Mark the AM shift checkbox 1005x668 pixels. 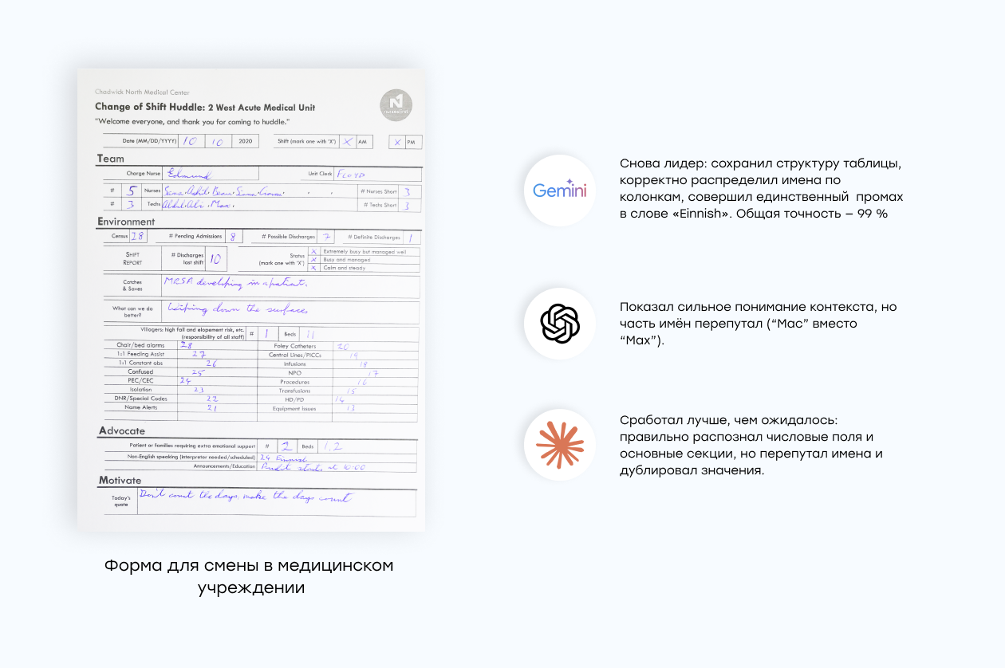click(x=347, y=142)
